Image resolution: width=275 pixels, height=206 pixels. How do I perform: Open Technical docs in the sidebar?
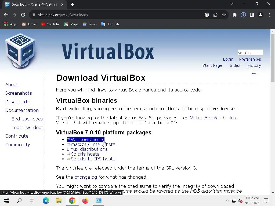[27, 127]
